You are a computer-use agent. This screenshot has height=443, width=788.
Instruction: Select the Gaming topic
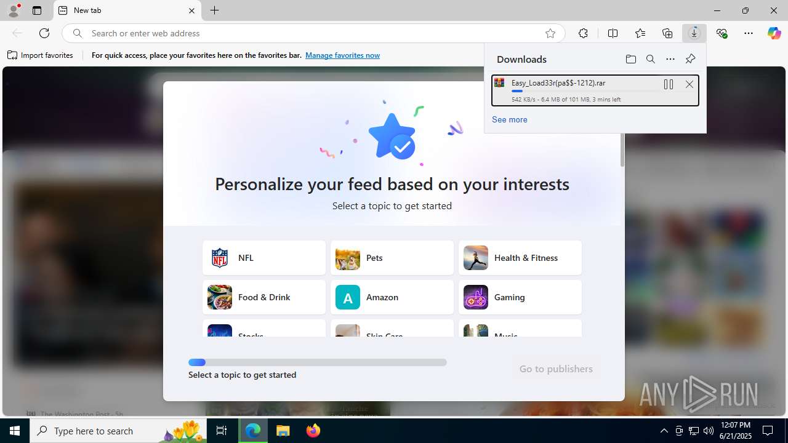(x=520, y=297)
